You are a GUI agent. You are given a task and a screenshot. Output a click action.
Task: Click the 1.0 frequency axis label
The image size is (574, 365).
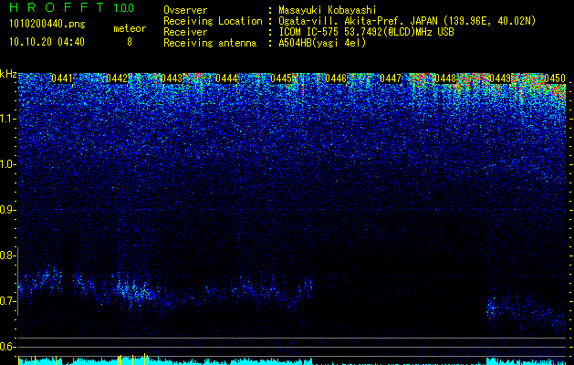click(x=7, y=164)
